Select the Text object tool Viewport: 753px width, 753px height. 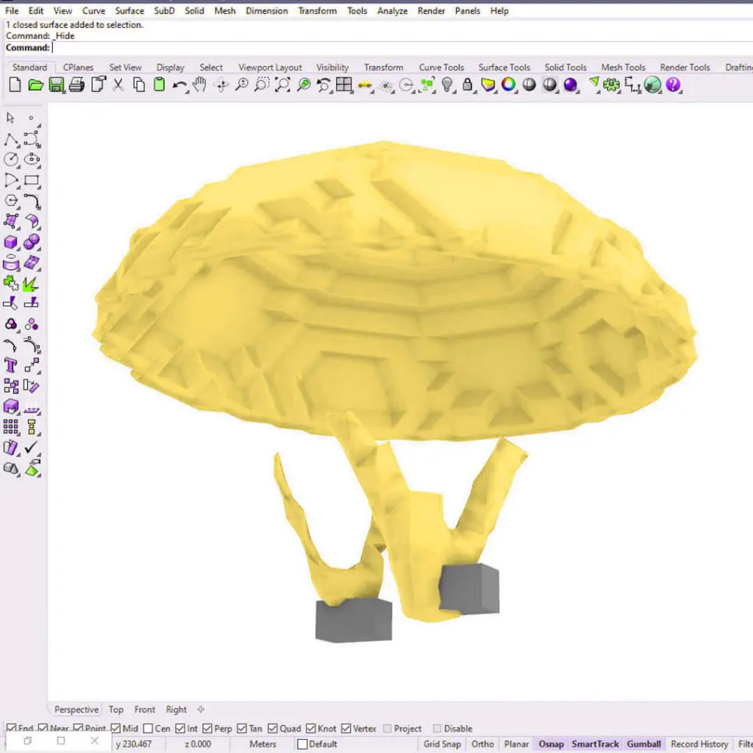11,365
